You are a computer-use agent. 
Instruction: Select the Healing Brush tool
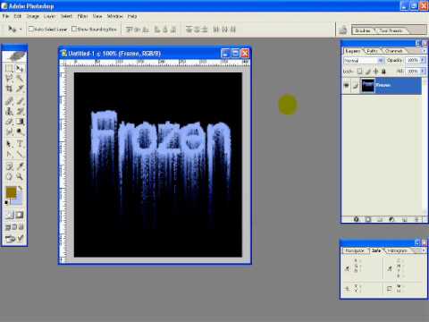pos(9,101)
